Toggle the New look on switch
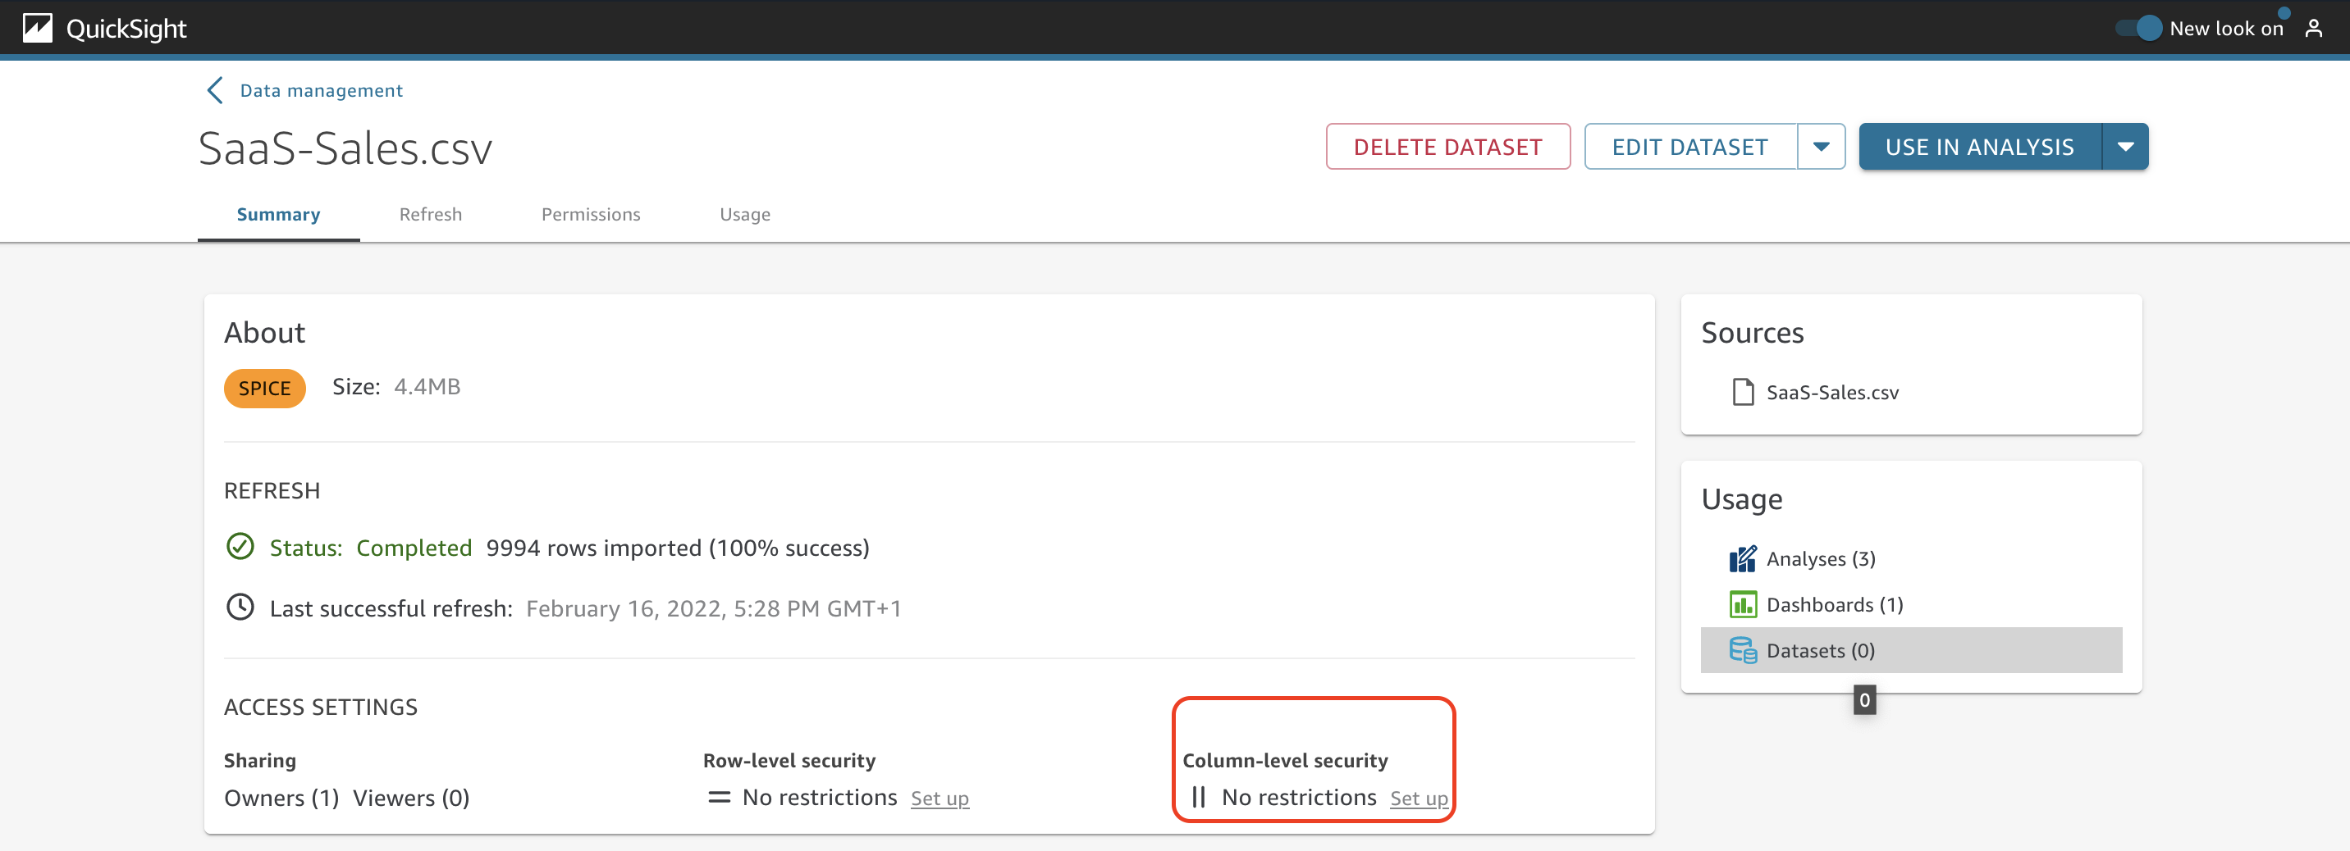 2138,28
